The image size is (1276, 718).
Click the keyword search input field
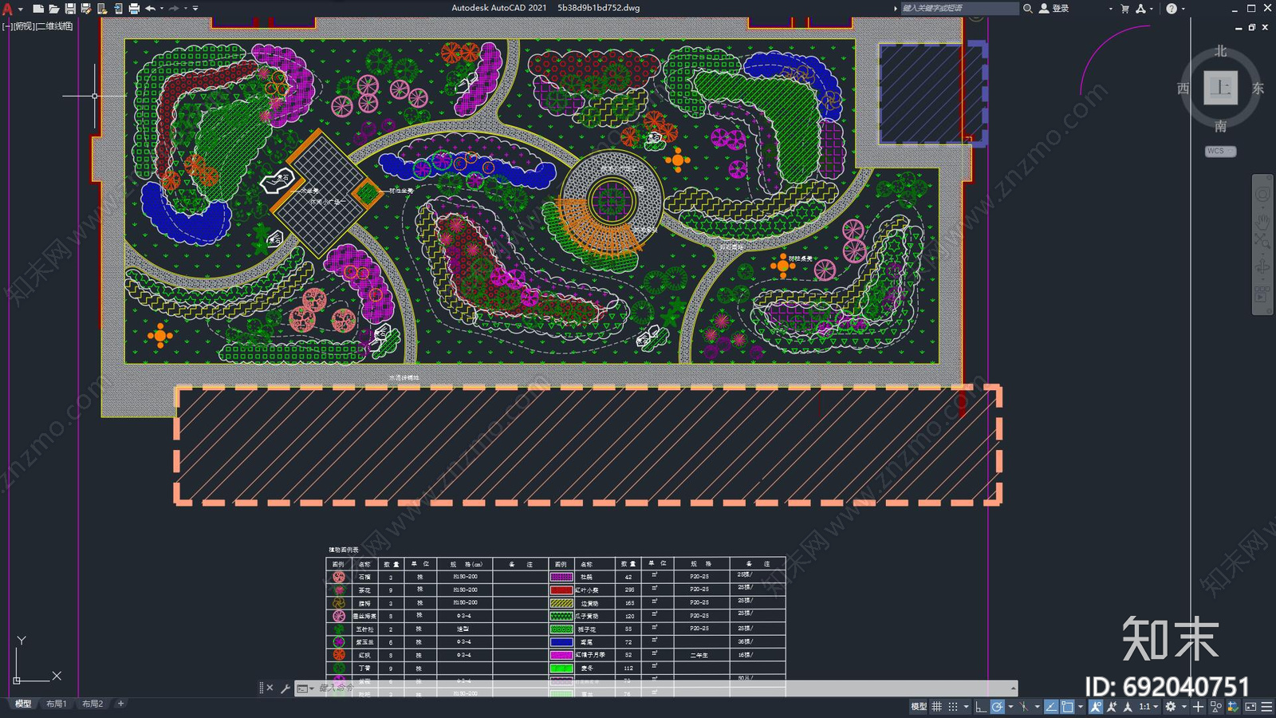[x=959, y=9]
